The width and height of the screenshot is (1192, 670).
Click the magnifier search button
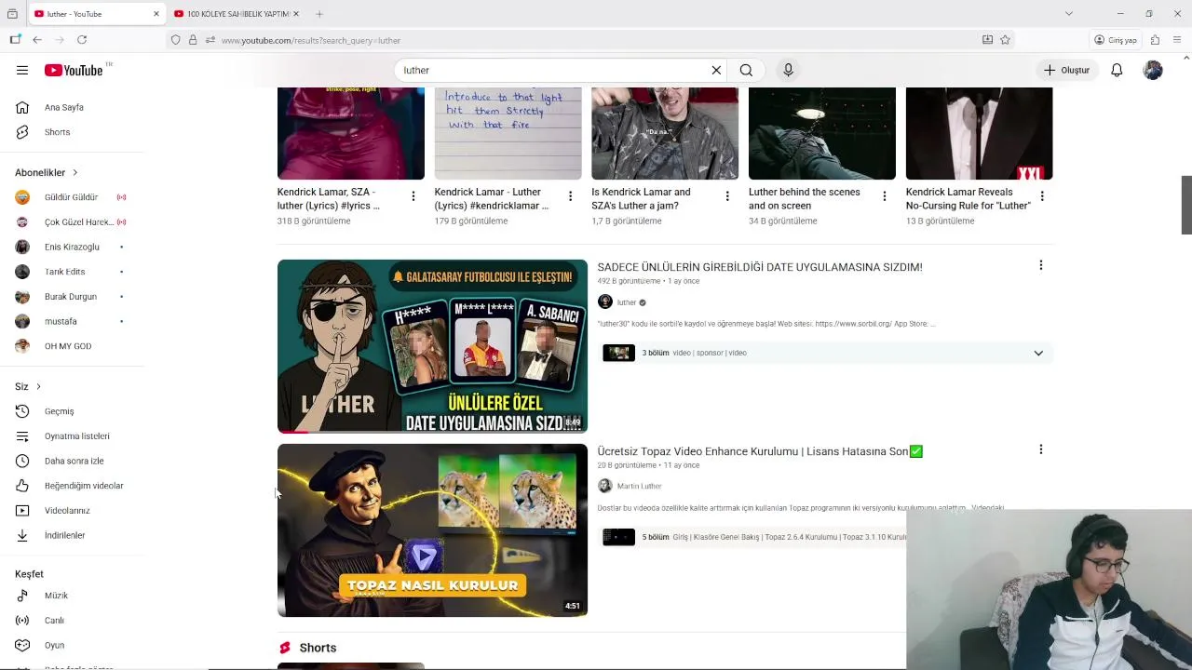click(746, 70)
